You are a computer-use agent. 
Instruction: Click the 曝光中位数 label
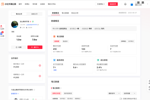(x=57, y=46)
